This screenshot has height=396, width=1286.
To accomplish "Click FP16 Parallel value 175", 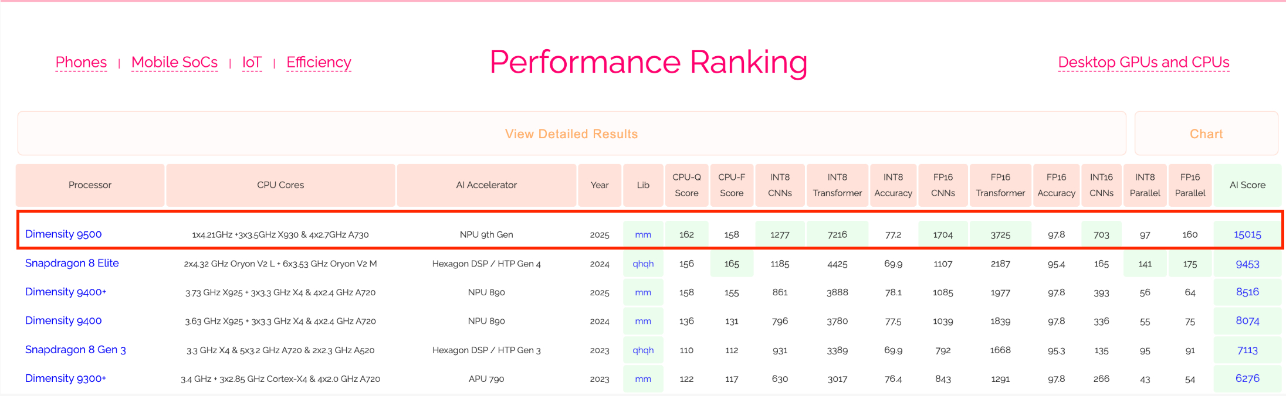I will pos(1190,264).
